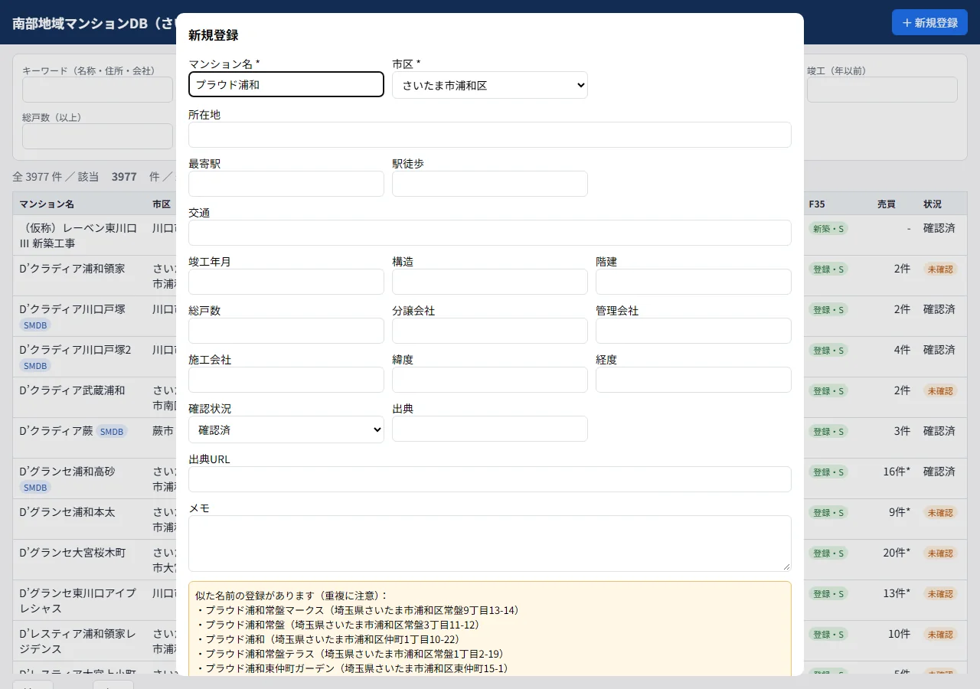
Task: Click the プラウド浦和常盤マークス duplicate warning entry
Action: click(x=358, y=610)
